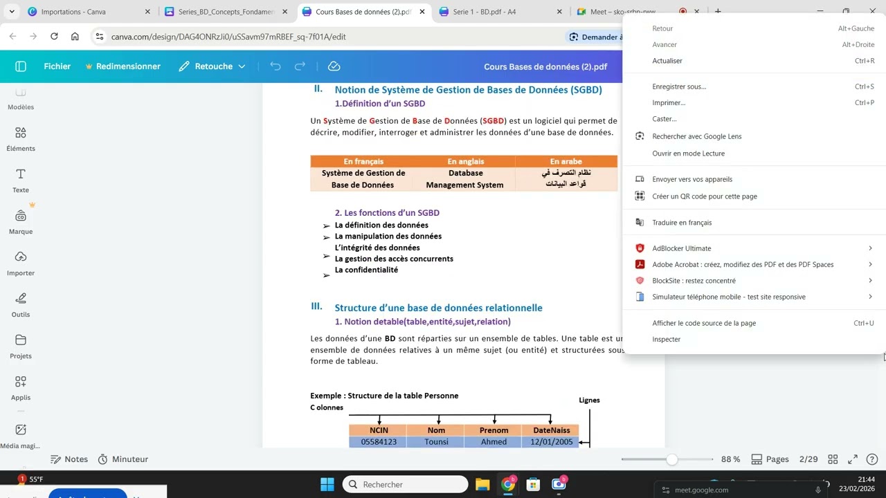Image resolution: width=886 pixels, height=498 pixels.
Task: Redo the action in Canva
Action: point(300,66)
